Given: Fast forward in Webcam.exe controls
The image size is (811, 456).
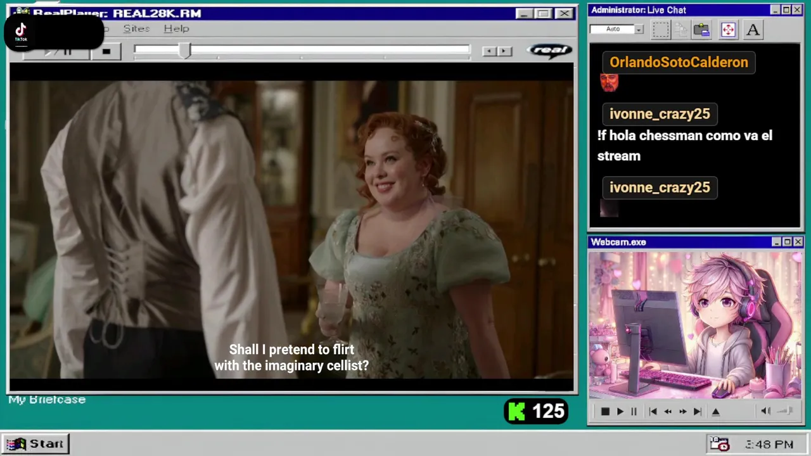Looking at the screenshot, I should pyautogui.click(x=682, y=412).
